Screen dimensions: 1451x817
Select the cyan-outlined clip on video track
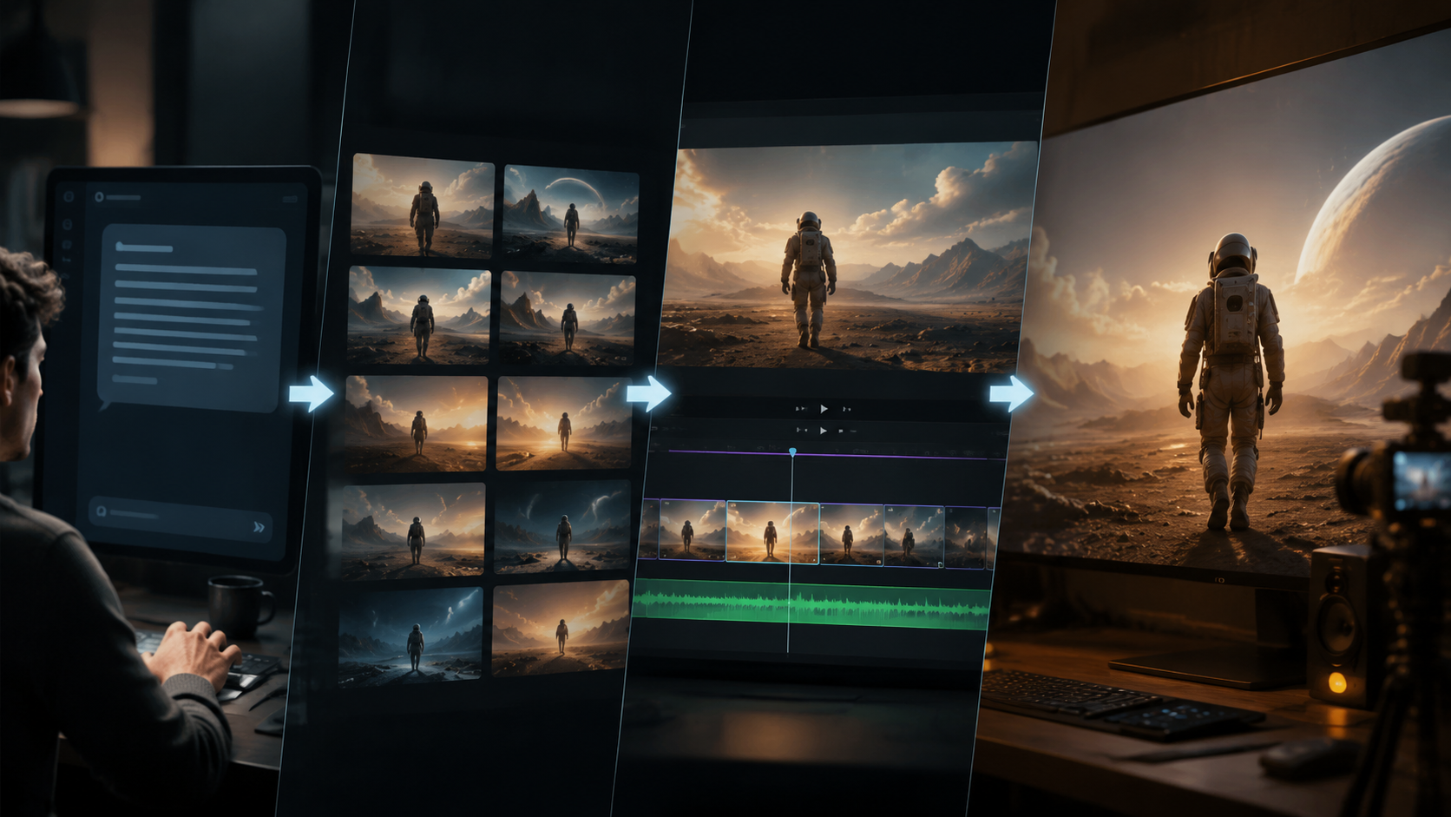coord(772,532)
